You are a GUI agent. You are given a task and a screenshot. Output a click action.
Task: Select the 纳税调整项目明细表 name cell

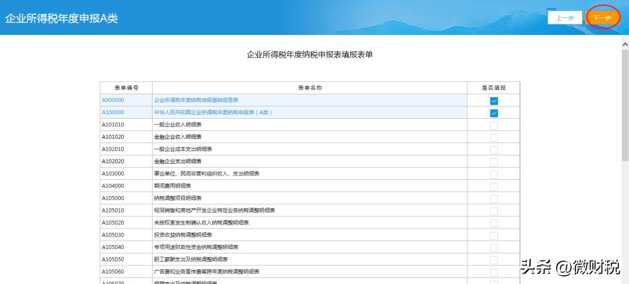coord(310,198)
